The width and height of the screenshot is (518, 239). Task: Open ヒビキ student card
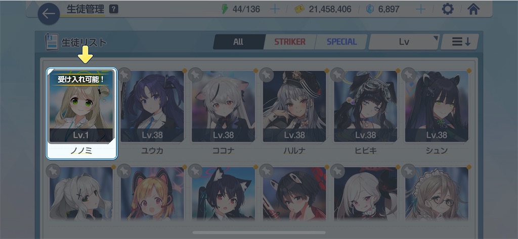click(x=365, y=111)
